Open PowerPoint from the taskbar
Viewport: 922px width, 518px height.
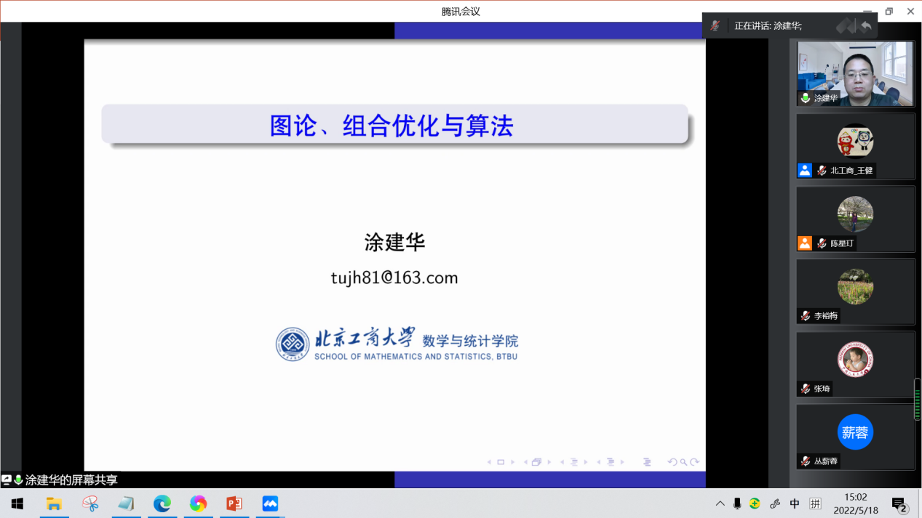click(234, 503)
